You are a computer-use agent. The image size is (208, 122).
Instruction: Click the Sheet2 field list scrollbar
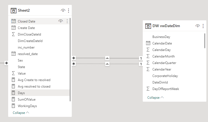(x=70, y=60)
